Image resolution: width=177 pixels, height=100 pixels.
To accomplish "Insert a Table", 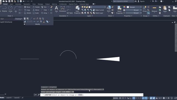I will tap(70, 13).
